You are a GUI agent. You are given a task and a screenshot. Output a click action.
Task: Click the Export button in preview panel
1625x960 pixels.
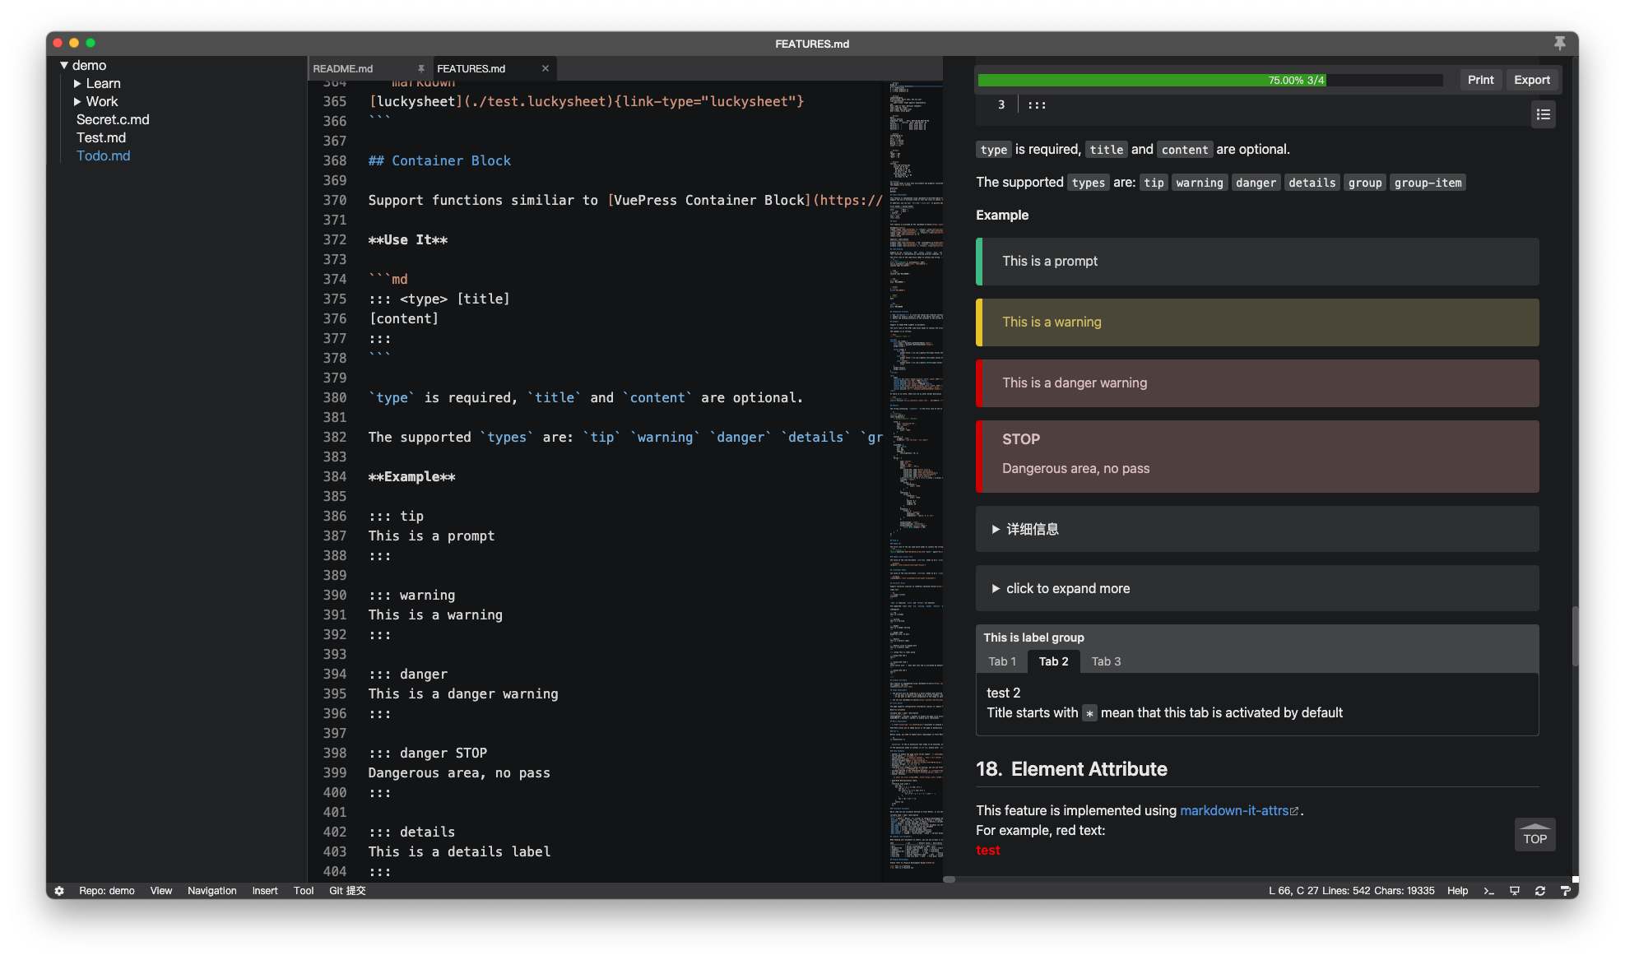point(1531,80)
